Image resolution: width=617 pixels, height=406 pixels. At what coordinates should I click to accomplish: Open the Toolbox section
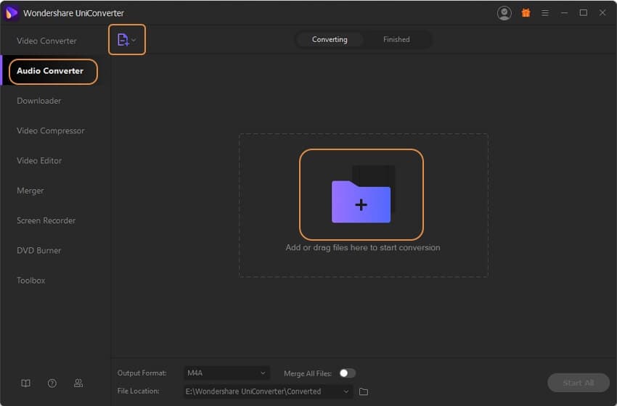click(31, 281)
